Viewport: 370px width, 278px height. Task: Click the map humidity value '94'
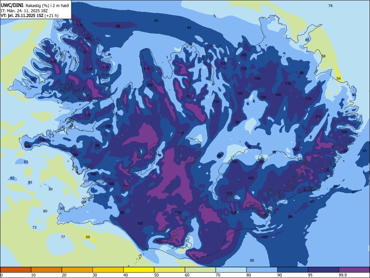pyautogui.click(x=189, y=28)
